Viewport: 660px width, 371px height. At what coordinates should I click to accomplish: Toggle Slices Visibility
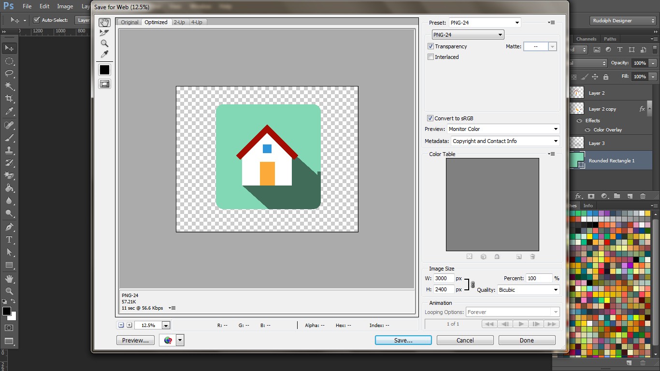(104, 84)
